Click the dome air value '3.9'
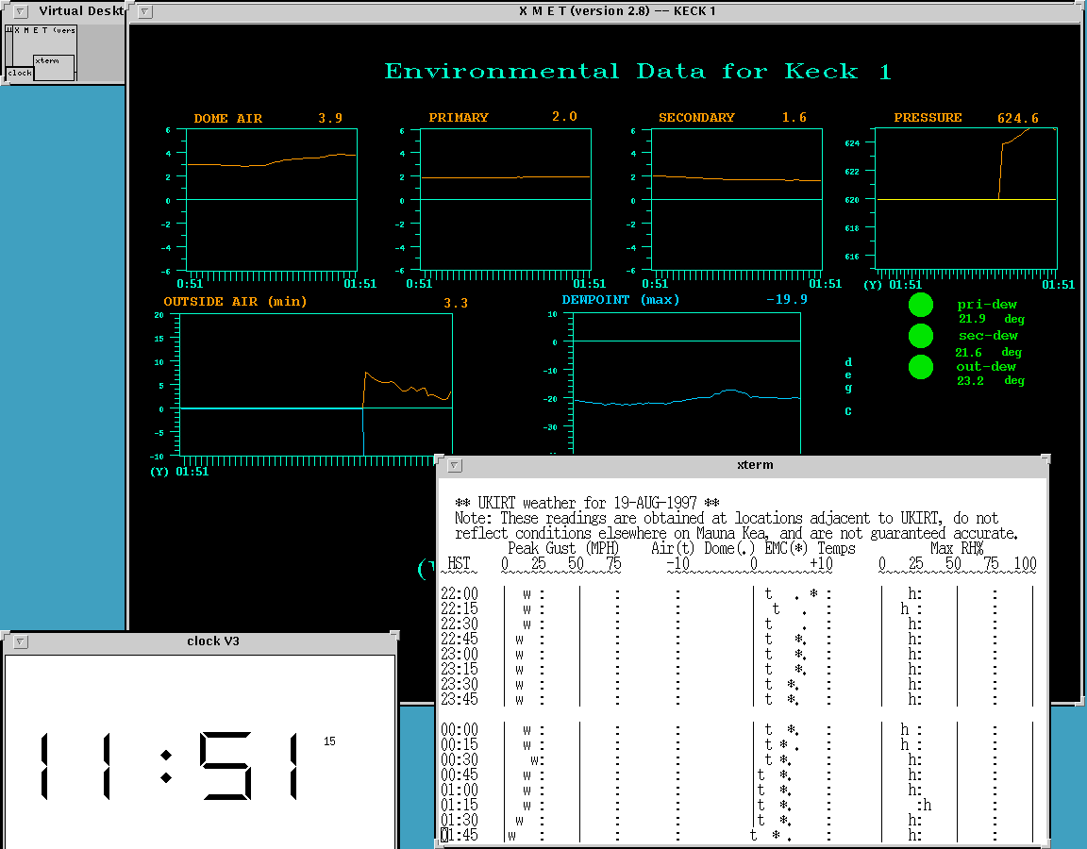The image size is (1087, 849). point(330,119)
